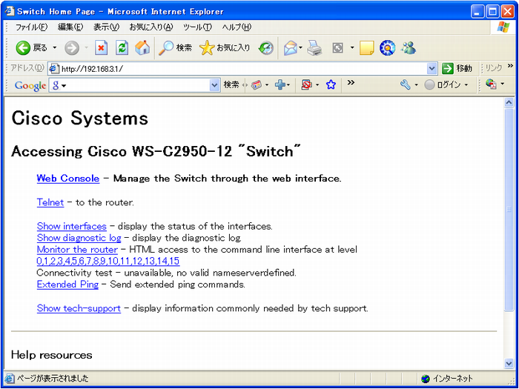The image size is (519, 389).
Task: Click the scrollbar down arrow
Action: 509,364
